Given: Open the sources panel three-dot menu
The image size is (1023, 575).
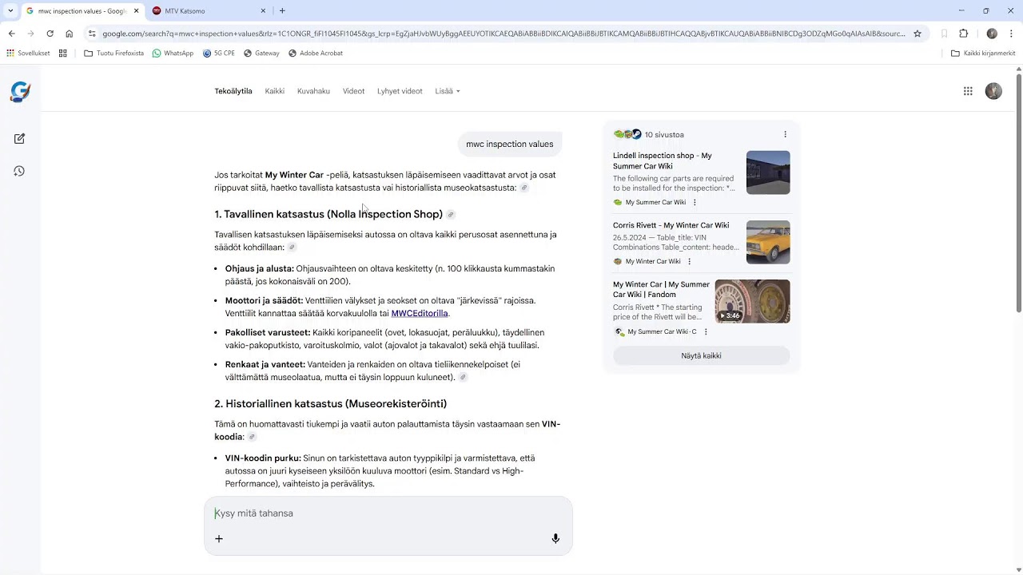Looking at the screenshot, I should (x=785, y=135).
